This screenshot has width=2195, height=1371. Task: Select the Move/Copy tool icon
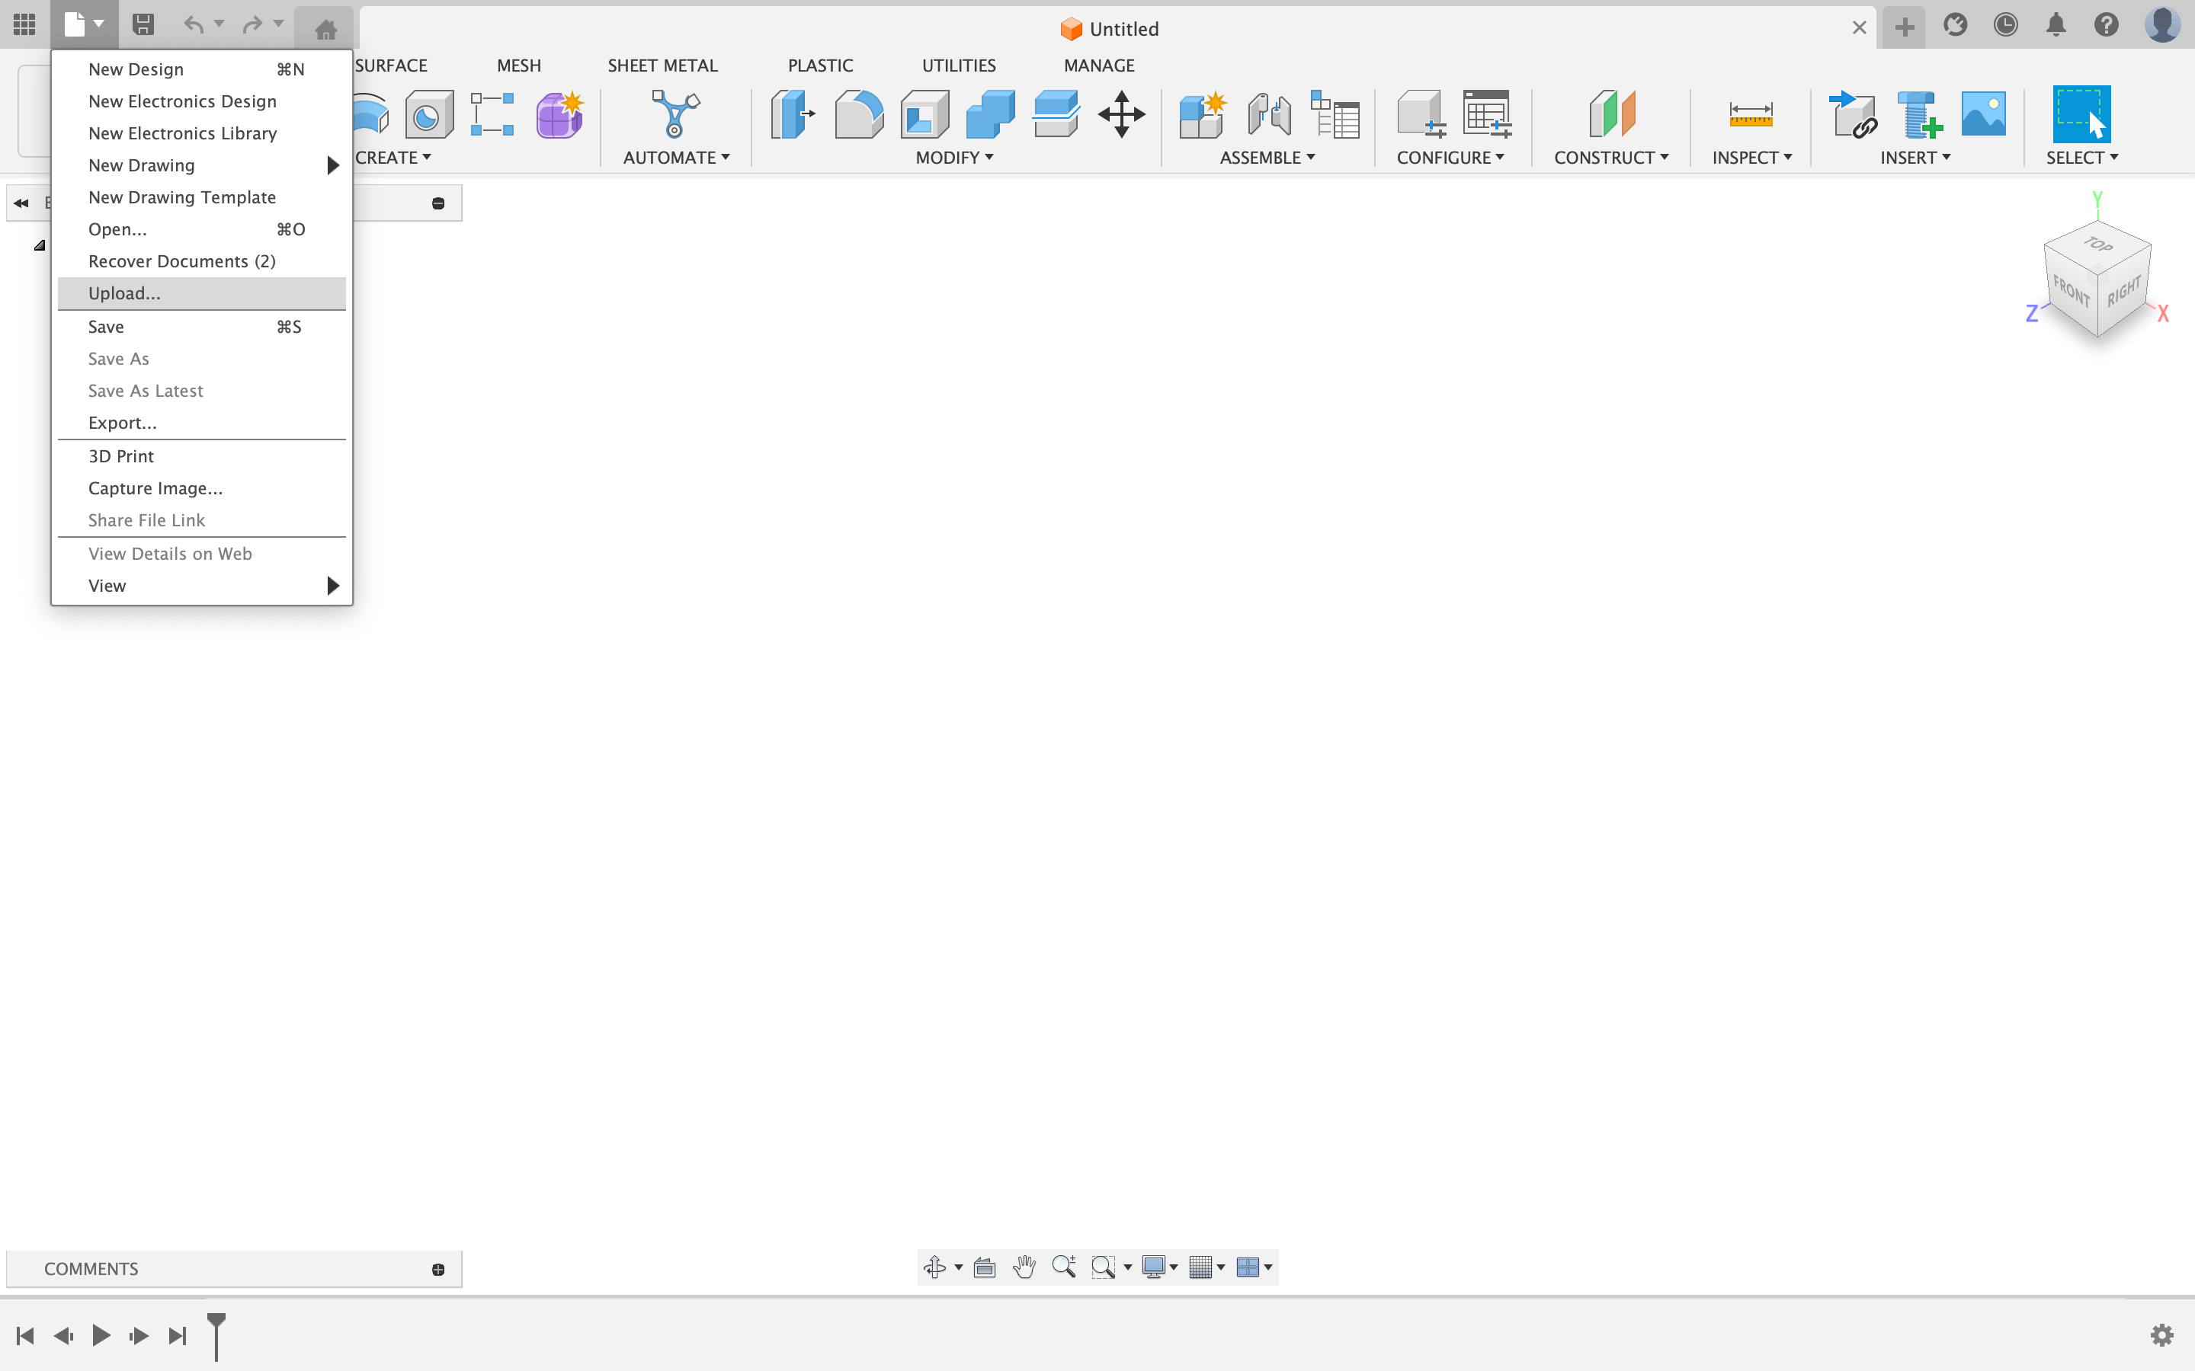click(1121, 115)
